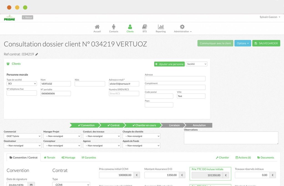Screen dimensions: 284x186
Task: Select the Livraison progress step
Action: (174, 125)
